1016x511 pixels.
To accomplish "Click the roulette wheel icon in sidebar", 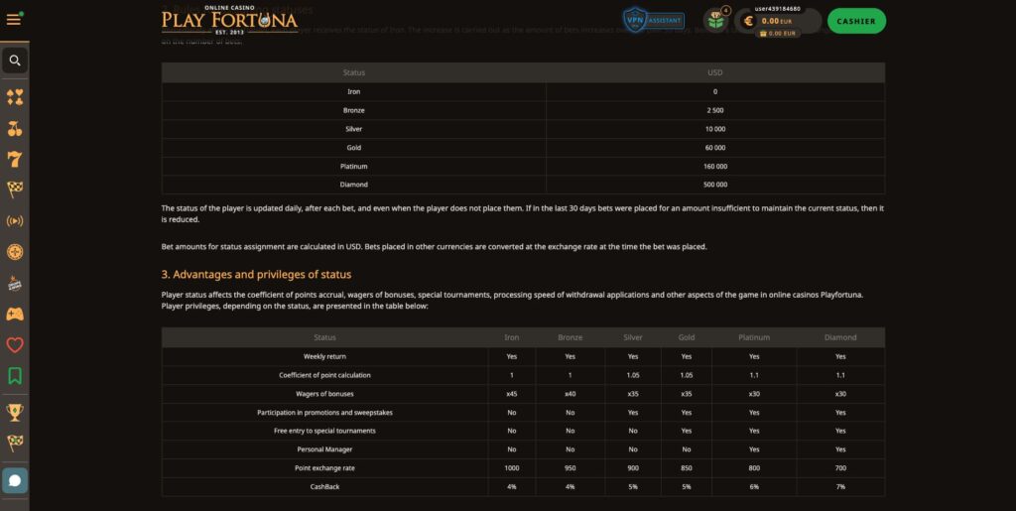I will [x=15, y=252].
